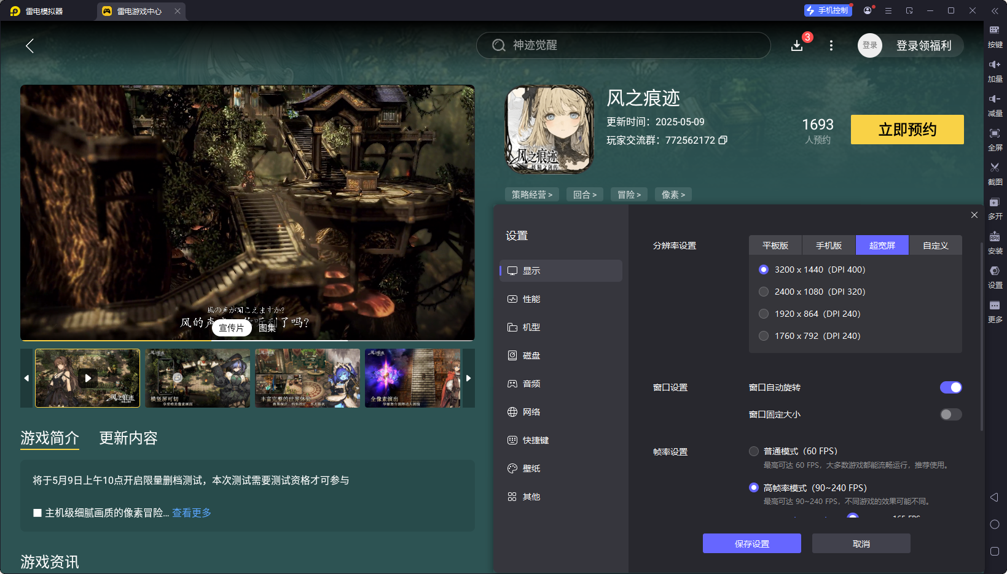Select 2400 x 1080 resolution option

764,292
